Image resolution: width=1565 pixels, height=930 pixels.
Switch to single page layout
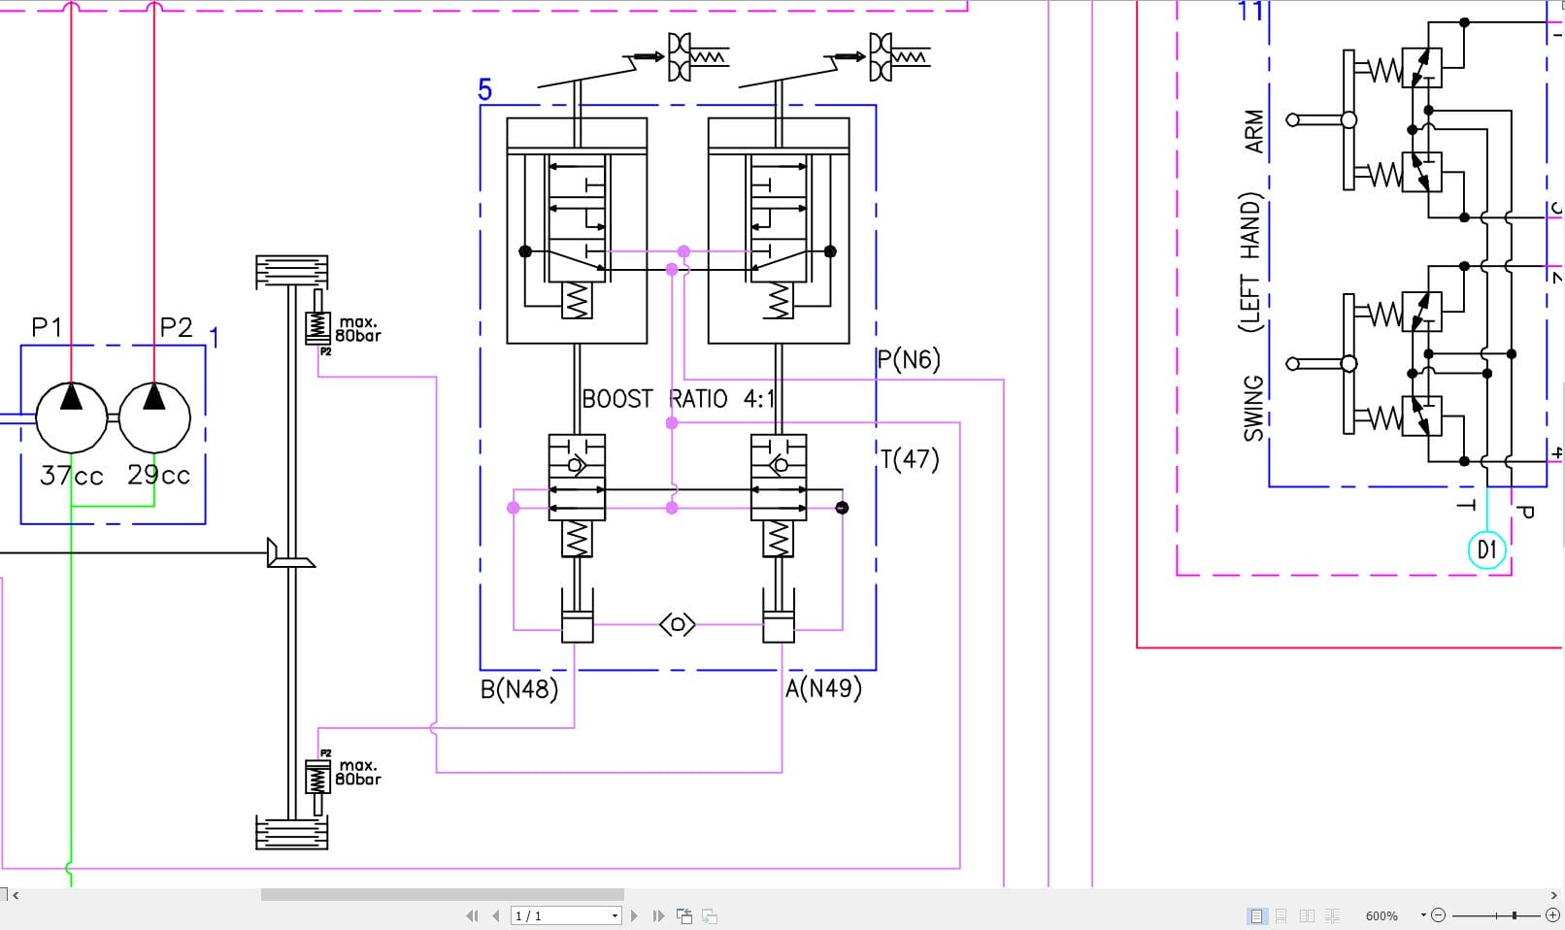[x=1256, y=914]
